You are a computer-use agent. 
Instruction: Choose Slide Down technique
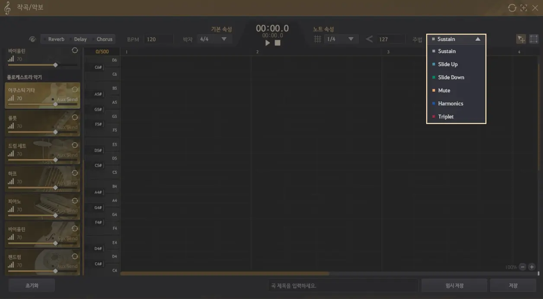coord(456,77)
